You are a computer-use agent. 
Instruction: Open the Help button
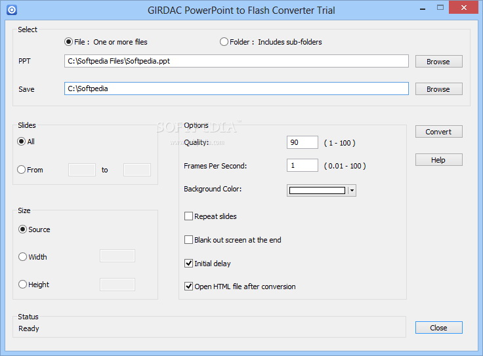438,160
